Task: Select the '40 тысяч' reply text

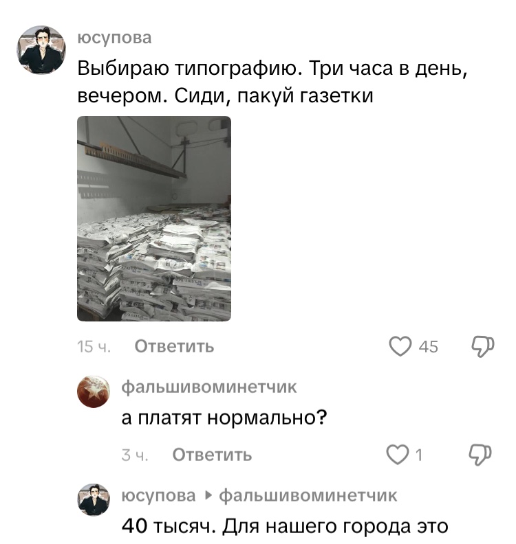Action: coord(166,526)
